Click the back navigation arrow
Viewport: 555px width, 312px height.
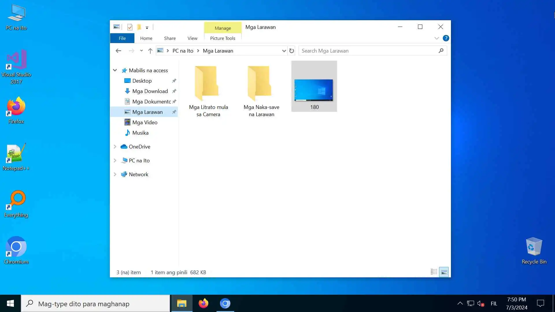(x=118, y=51)
